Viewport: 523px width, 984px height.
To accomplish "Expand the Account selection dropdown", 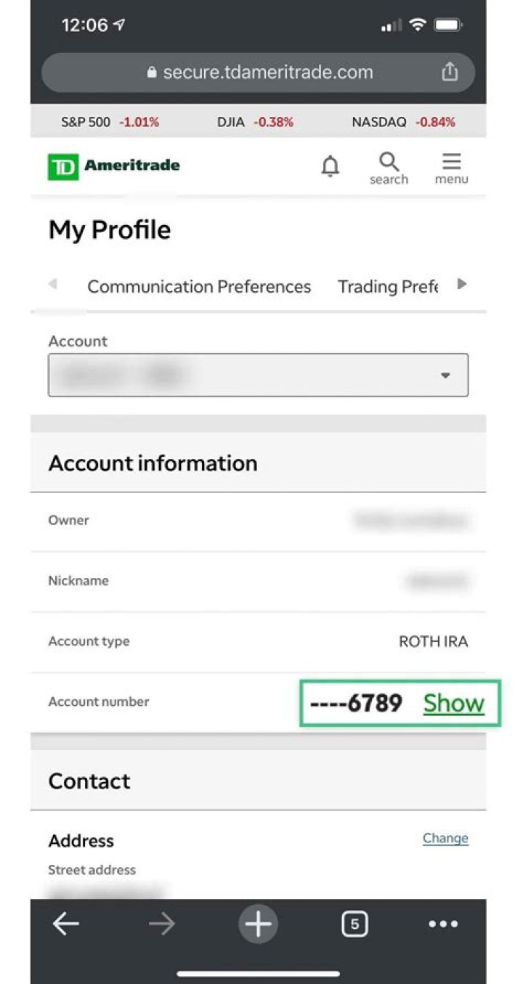I will tap(258, 375).
